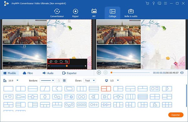188x122 pixels.
Task: Open the Exporter panel tab
Action: [70, 73]
